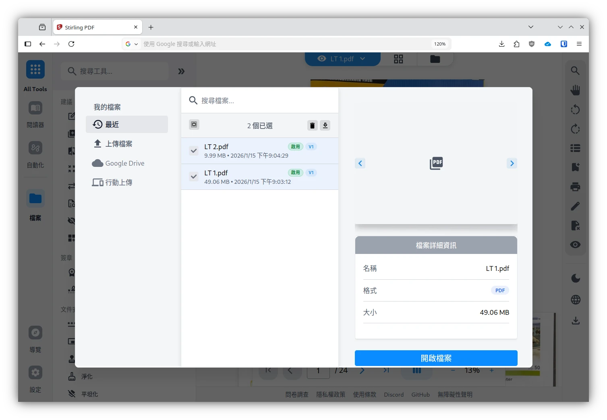Click the trash icon to delete selected files
This screenshot has height=420, width=607.
pyautogui.click(x=312, y=125)
